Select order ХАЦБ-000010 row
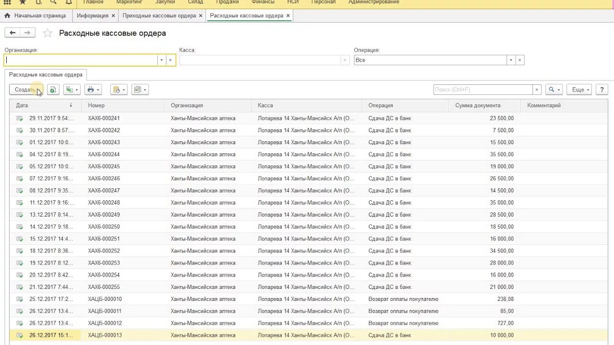The height and width of the screenshot is (345, 614). (x=308, y=299)
